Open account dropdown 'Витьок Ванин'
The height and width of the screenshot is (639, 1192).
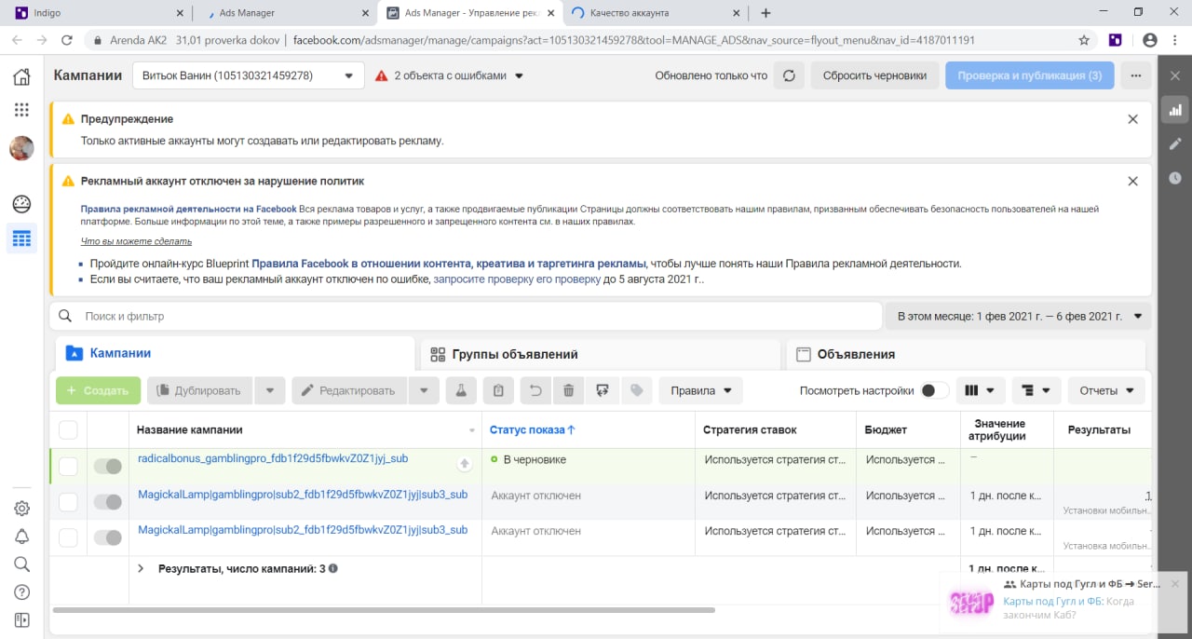tap(248, 75)
